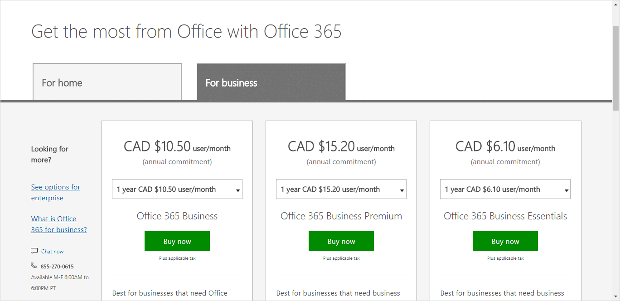Viewport: 620px width, 301px height.
Task: Click the Office 365 Business Essentials title
Action: [x=505, y=216]
